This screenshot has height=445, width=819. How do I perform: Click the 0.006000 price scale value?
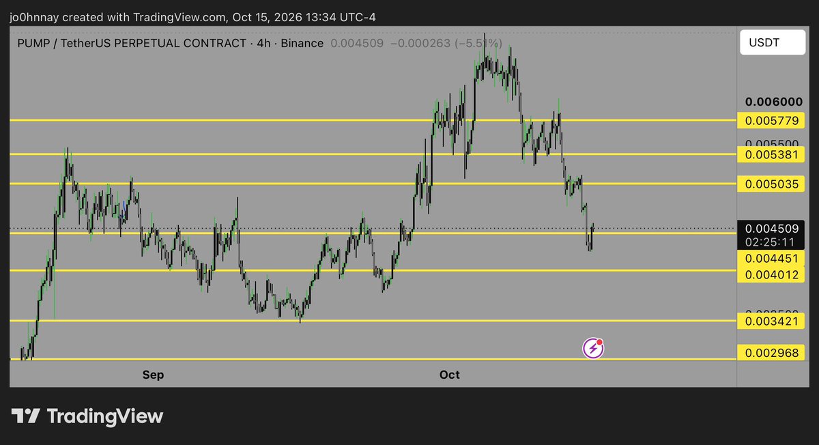[x=774, y=102]
